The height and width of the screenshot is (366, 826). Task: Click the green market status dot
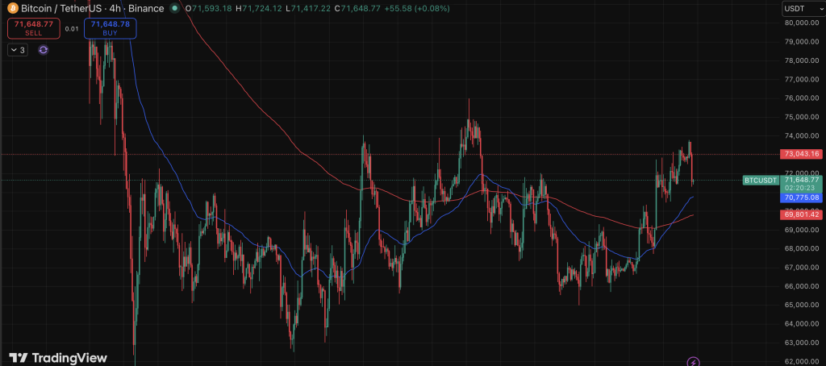click(175, 9)
